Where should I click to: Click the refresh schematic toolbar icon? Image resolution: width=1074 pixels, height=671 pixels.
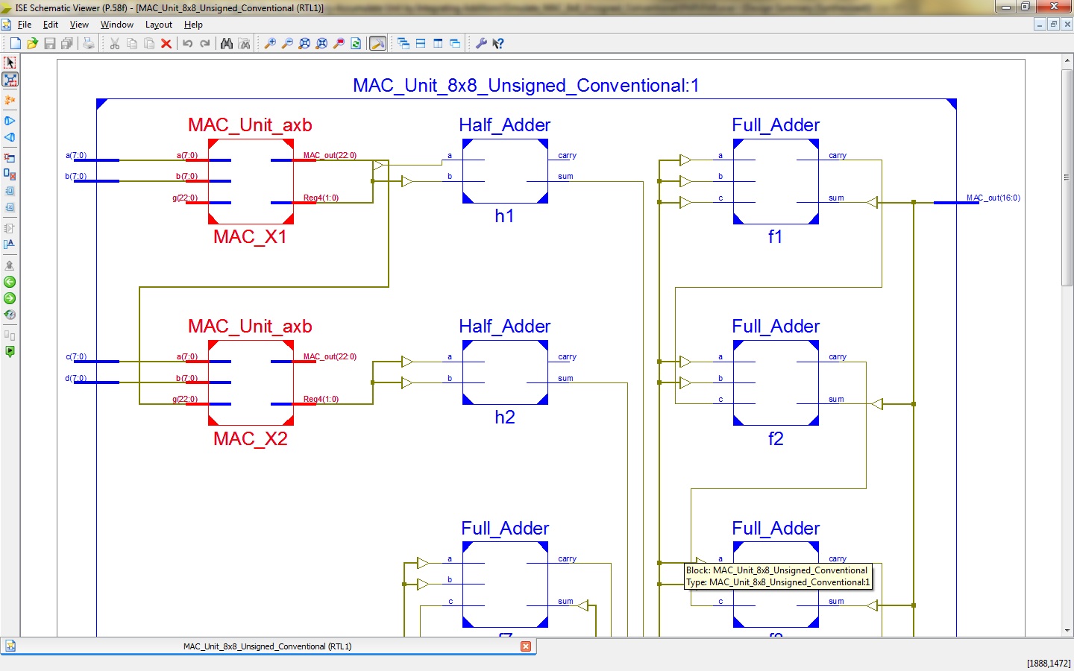tap(356, 44)
